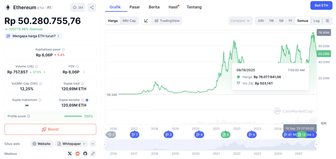Click the Profile score progress bar

click(73, 116)
